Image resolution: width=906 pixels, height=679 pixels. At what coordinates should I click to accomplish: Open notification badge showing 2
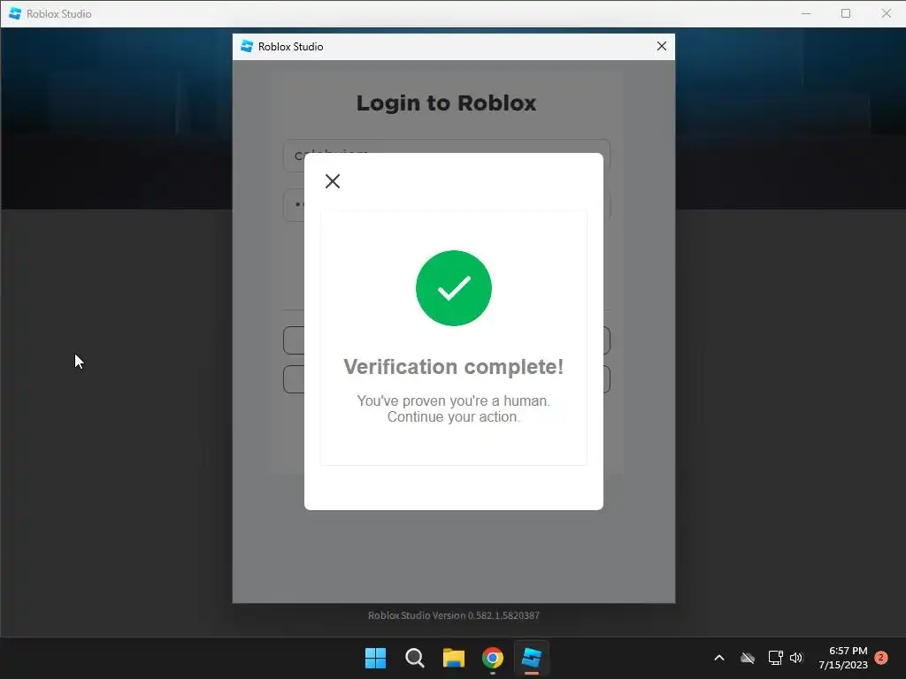coord(881,658)
